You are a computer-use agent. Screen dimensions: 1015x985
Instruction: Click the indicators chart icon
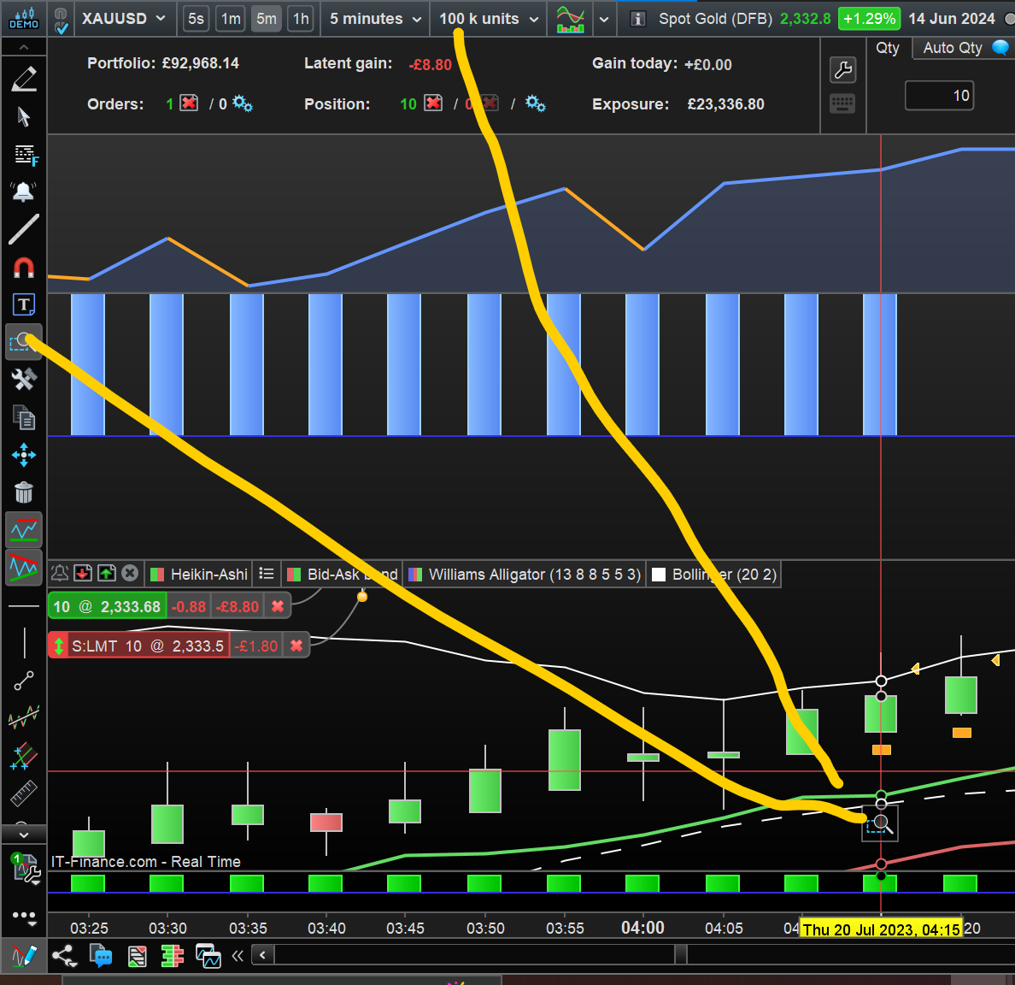570,20
